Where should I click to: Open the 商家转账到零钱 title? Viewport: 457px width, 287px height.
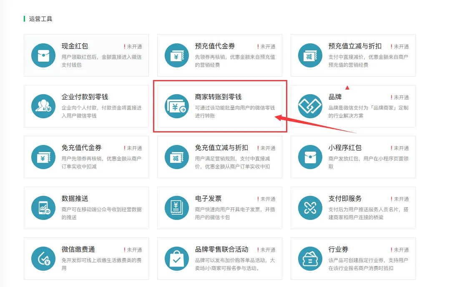[218, 97]
